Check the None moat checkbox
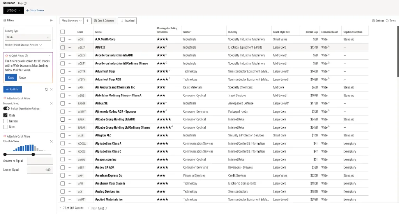Screen dimensions: 399x214 [5, 127]
